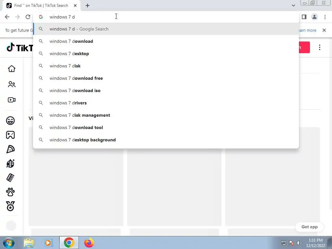Viewport: 332px width, 249px height.
Task: Click the Get app button
Action: [309, 227]
